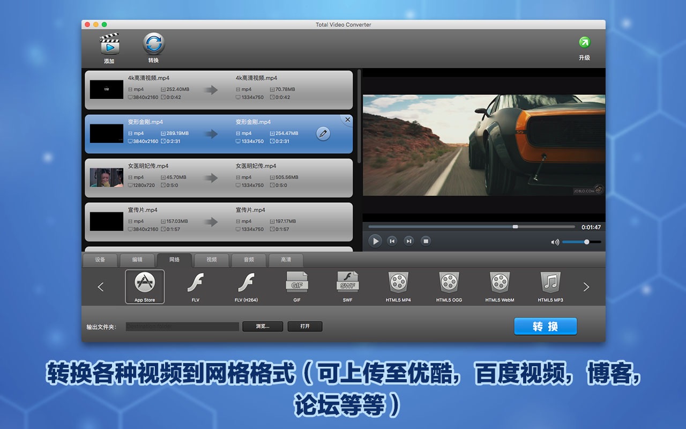Switch to the 网络 tab
The image size is (686, 429).
click(x=175, y=260)
